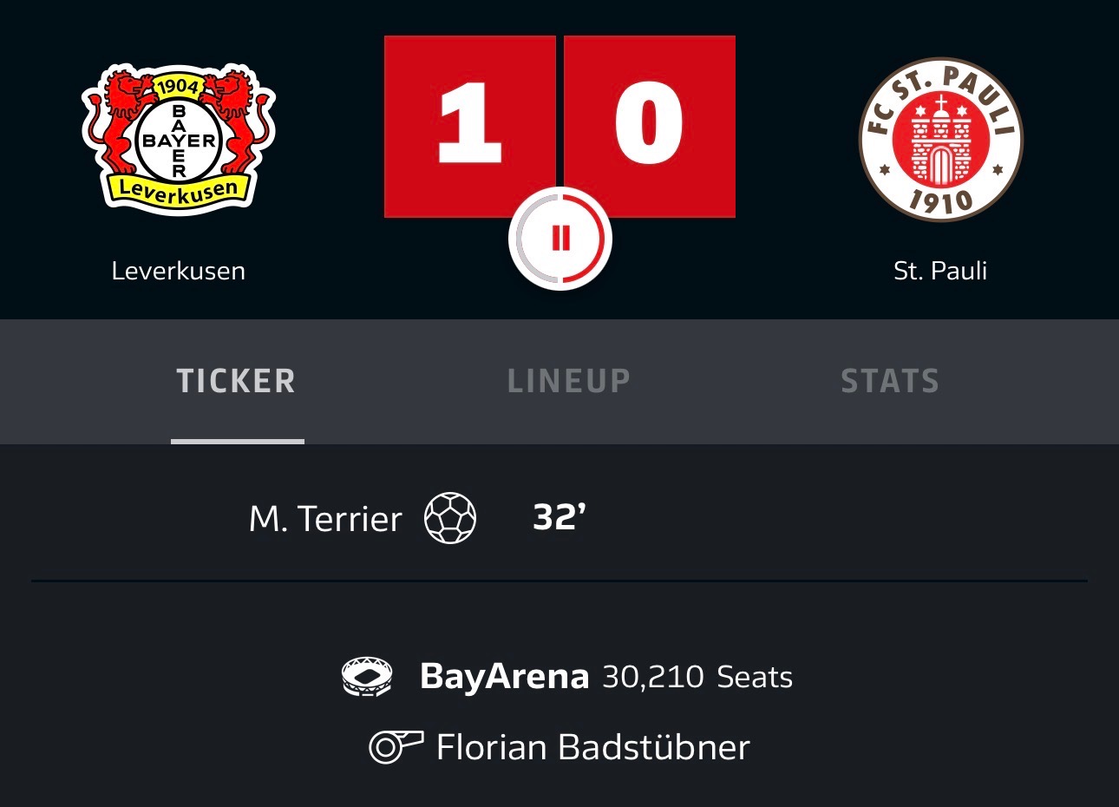
Task: Switch to the Lineup tab
Action: pyautogui.click(x=569, y=381)
